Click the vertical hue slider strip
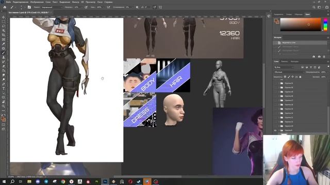This screenshot has height=185, width=330. (325, 25)
